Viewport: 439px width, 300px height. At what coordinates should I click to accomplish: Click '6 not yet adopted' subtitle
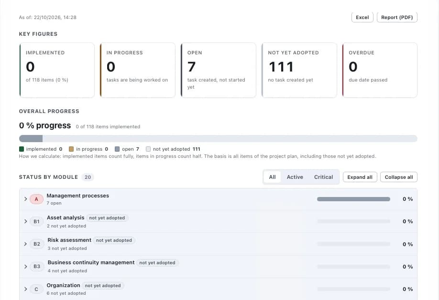pos(66,293)
